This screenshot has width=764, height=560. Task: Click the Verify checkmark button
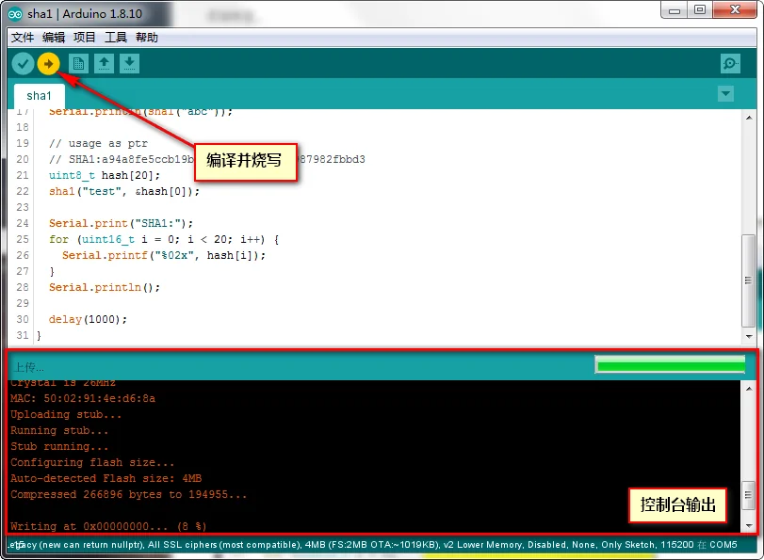23,64
